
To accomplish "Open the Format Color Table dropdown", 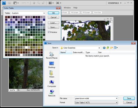I will [x=96, y=102].
